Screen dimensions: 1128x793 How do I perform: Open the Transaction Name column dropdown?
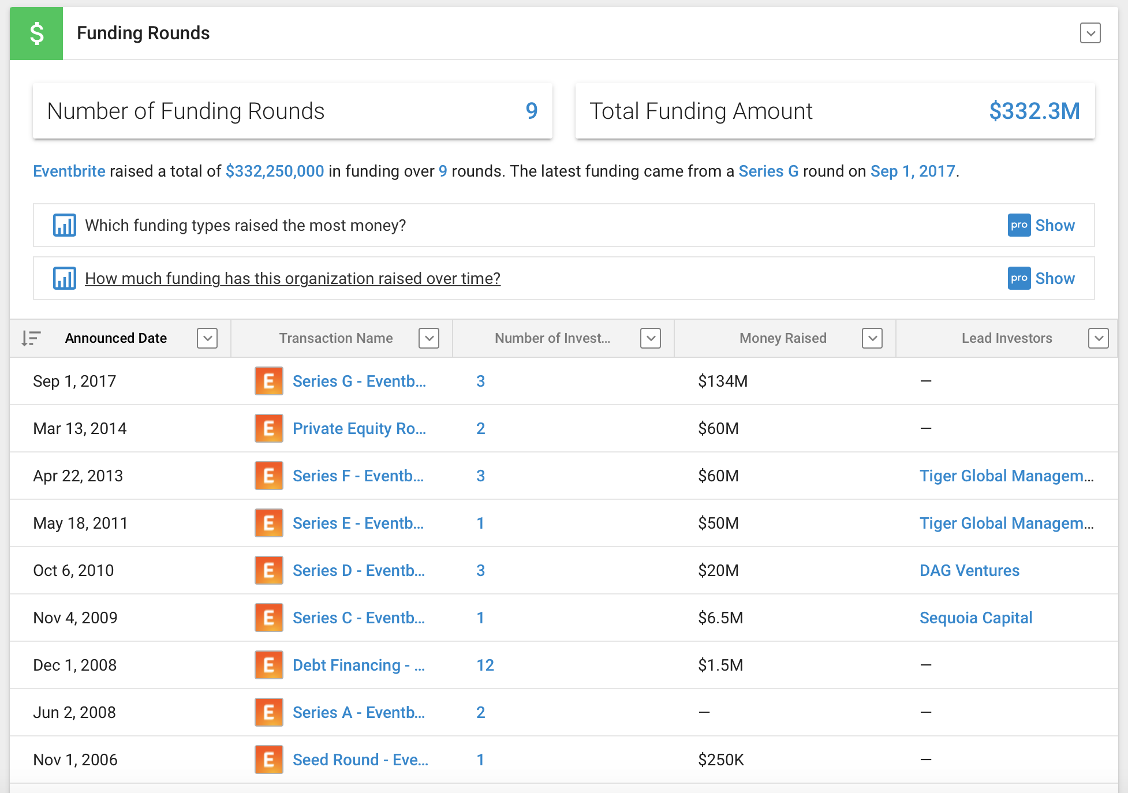[429, 338]
